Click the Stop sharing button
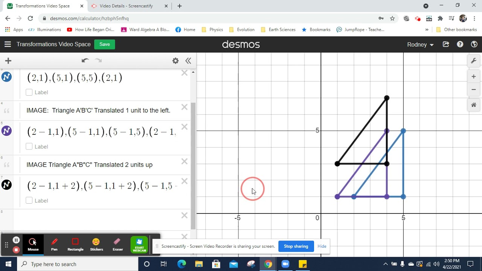 [296, 246]
